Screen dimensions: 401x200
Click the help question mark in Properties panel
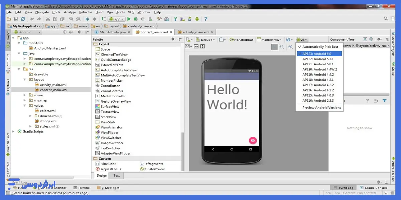[x=367, y=101]
